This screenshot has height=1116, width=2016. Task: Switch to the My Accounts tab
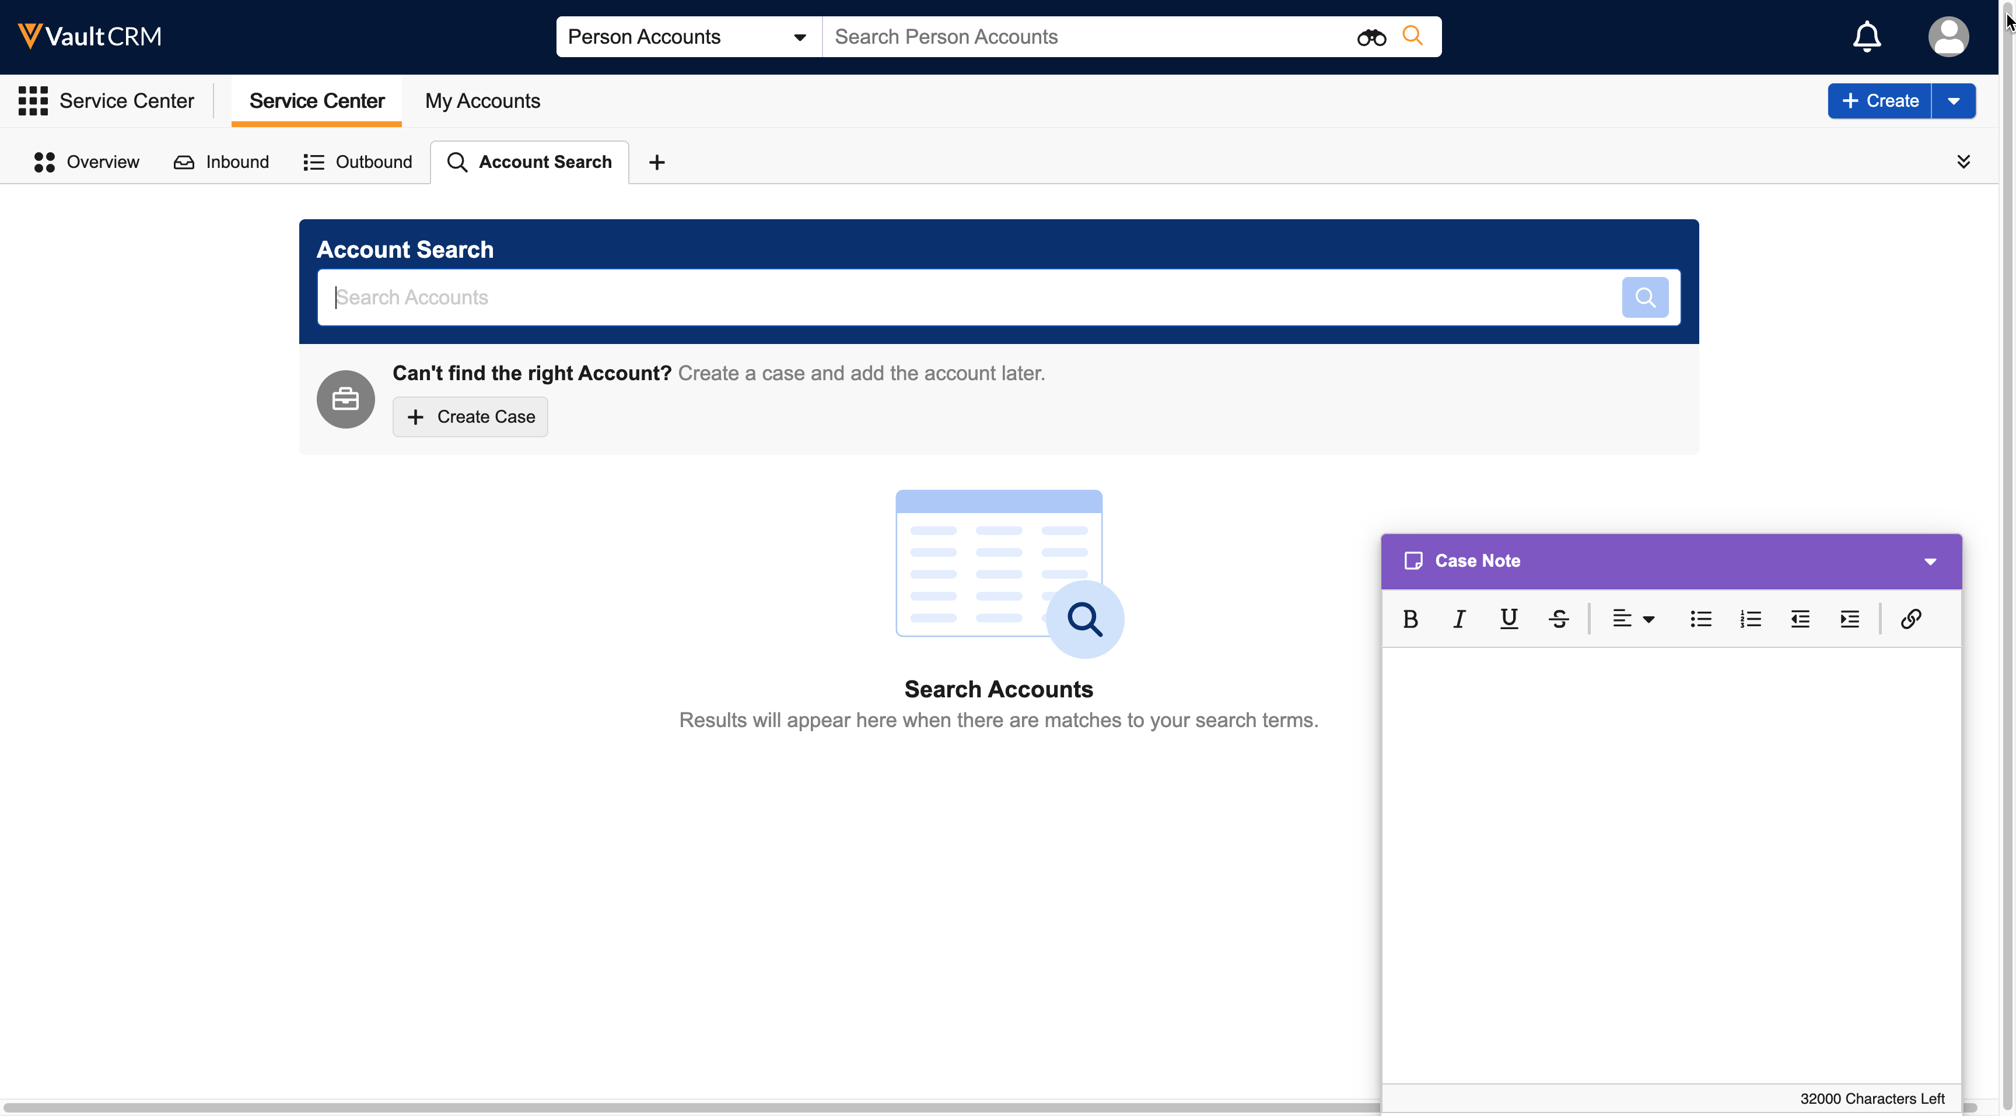pos(482,101)
